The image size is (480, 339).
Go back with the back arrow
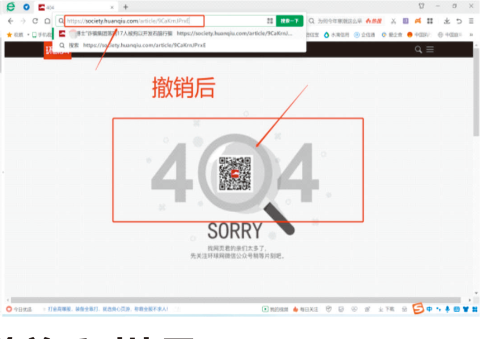[x=11, y=21]
